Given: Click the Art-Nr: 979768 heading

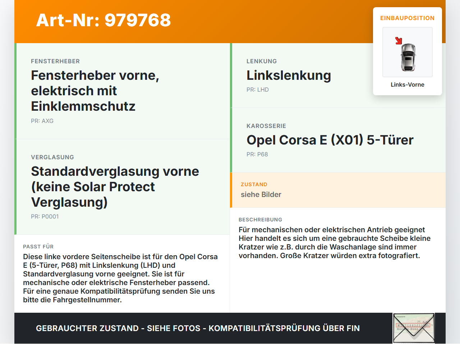Looking at the screenshot, I should (x=103, y=20).
